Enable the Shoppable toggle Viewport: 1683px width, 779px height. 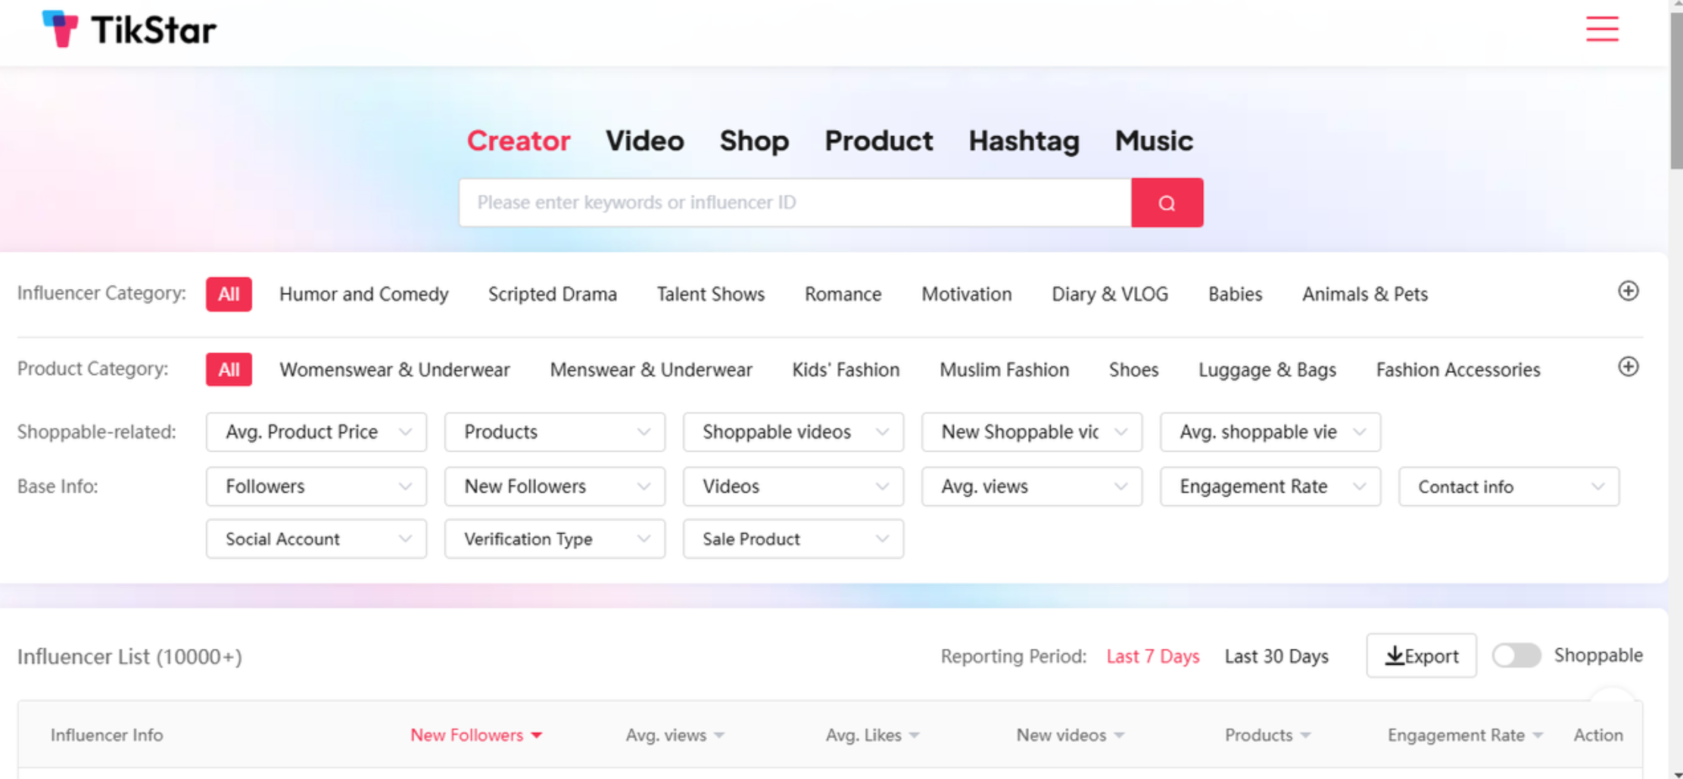(x=1516, y=655)
